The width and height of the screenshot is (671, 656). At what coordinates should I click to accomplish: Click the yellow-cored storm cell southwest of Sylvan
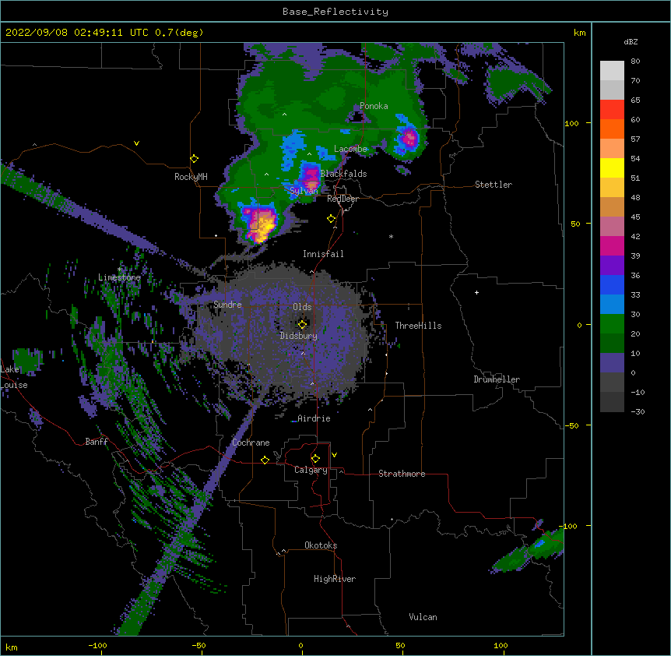[260, 224]
